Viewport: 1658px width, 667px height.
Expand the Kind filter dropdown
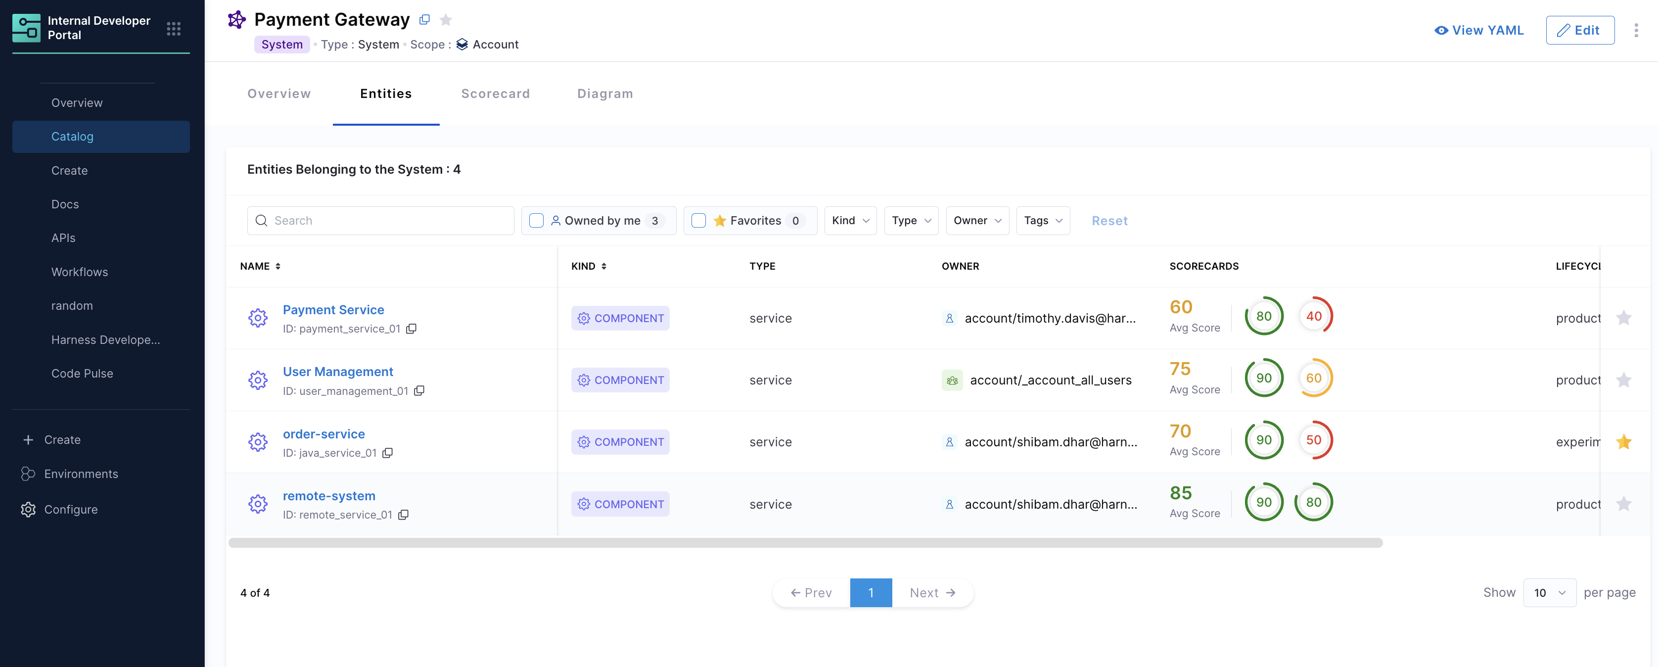(x=850, y=221)
